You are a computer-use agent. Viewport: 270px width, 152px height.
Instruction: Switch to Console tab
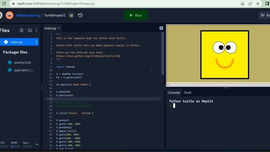coord(174,93)
